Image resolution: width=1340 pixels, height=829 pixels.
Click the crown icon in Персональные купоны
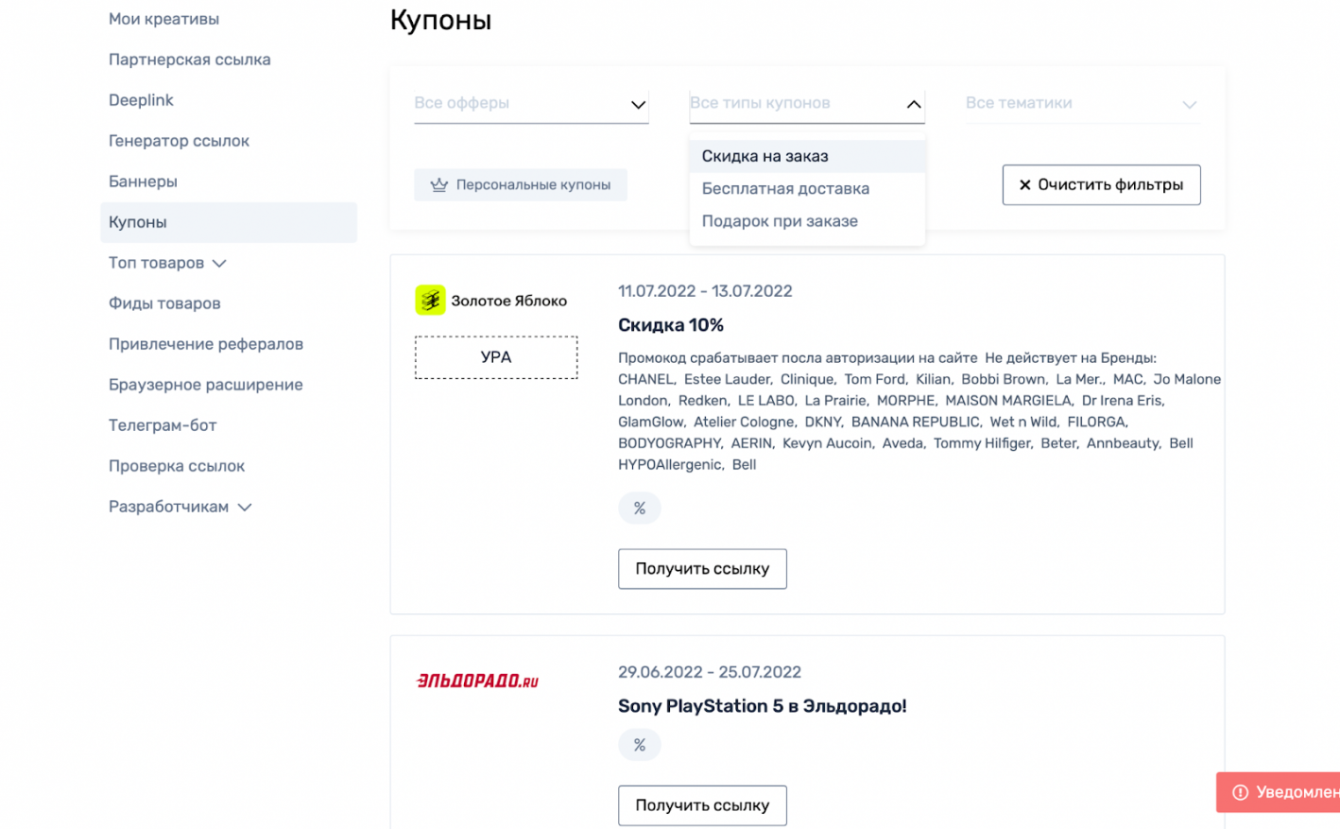point(439,184)
